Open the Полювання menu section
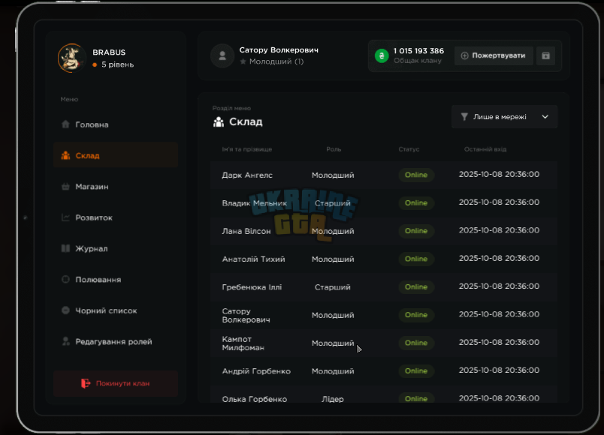 tap(116, 279)
